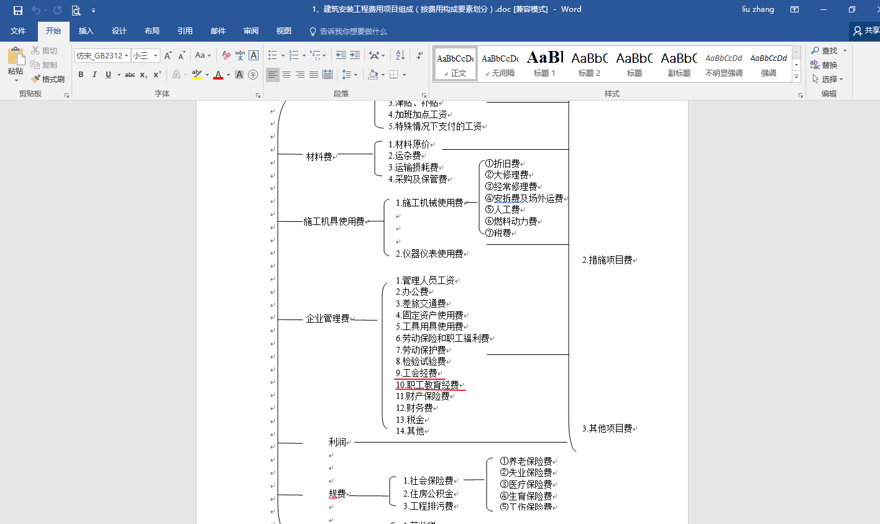Viewport: 880px width, 524px height.
Task: Click the Cut (剪切) button
Action: [44, 50]
